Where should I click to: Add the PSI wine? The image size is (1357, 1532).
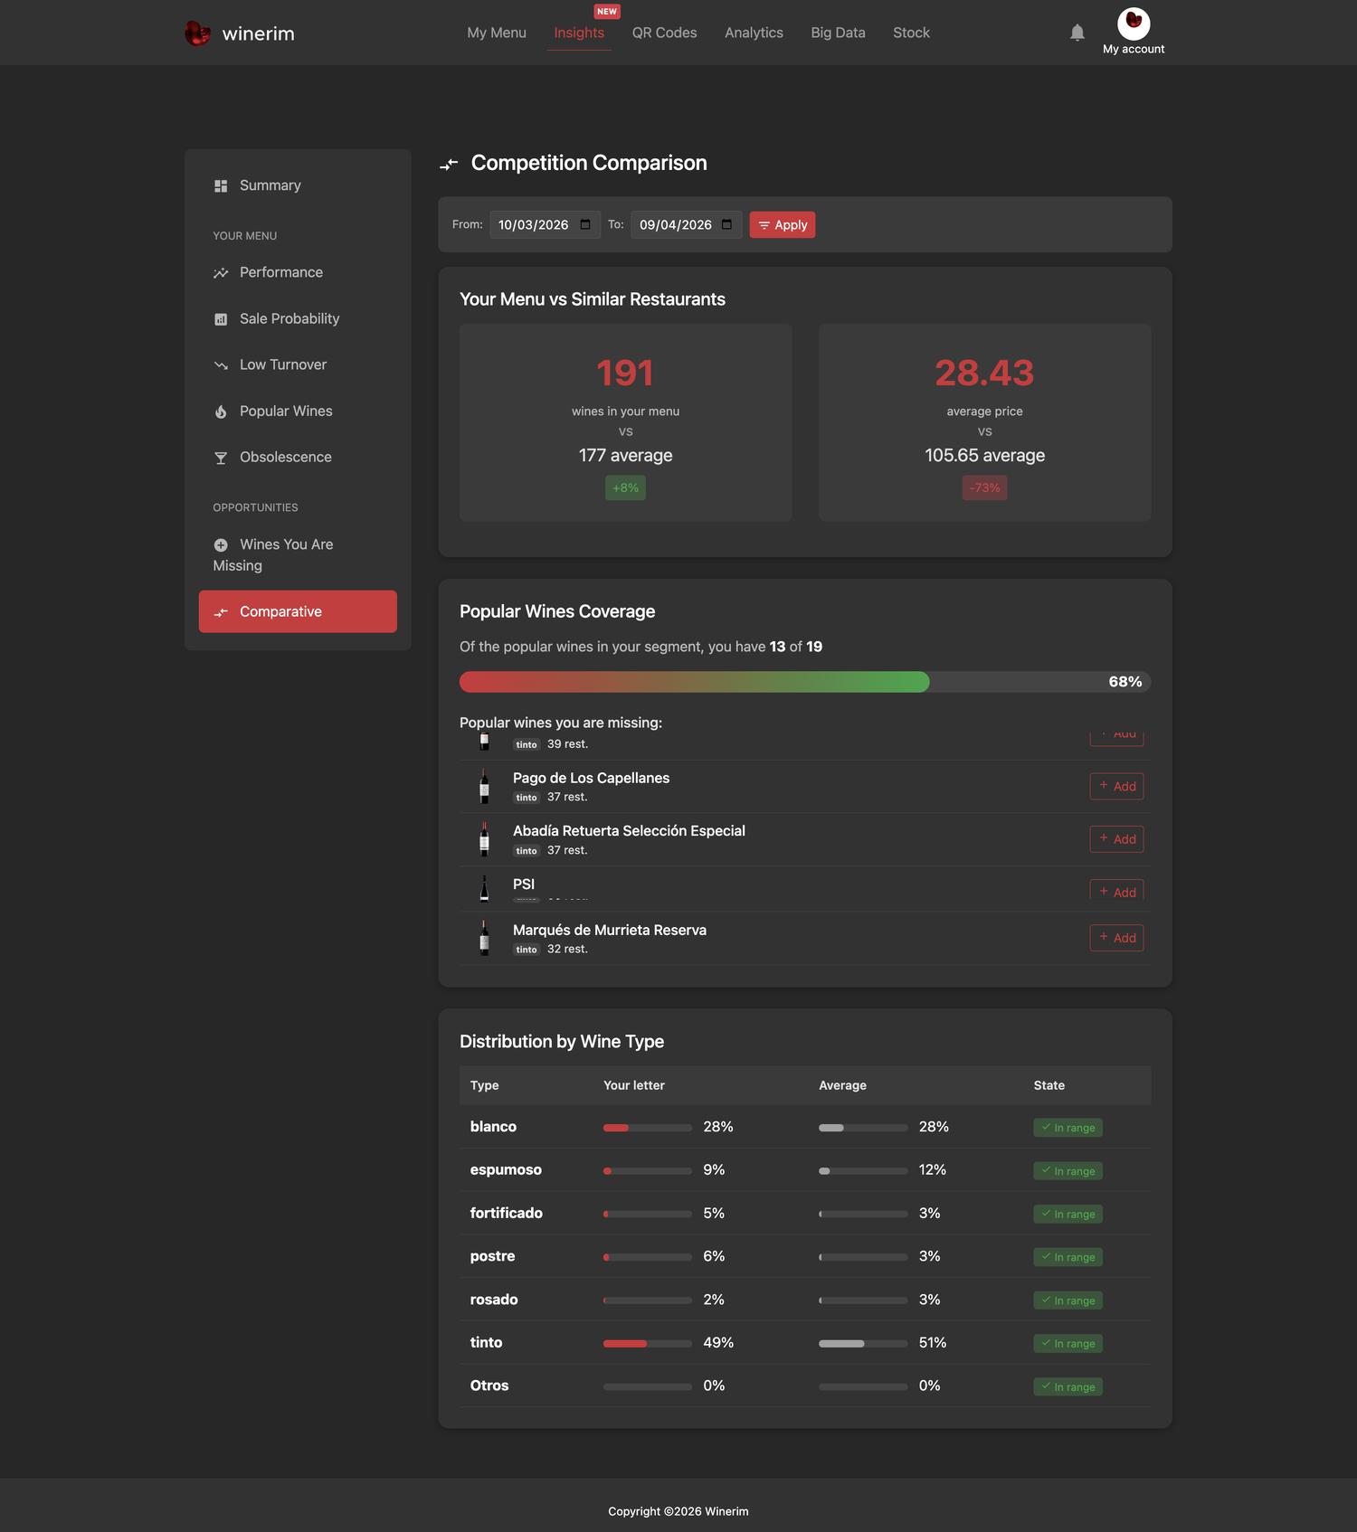point(1116,890)
